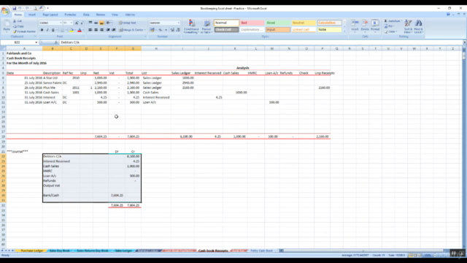
Task: Toggle Top Align
Action: pyautogui.click(x=90, y=23)
